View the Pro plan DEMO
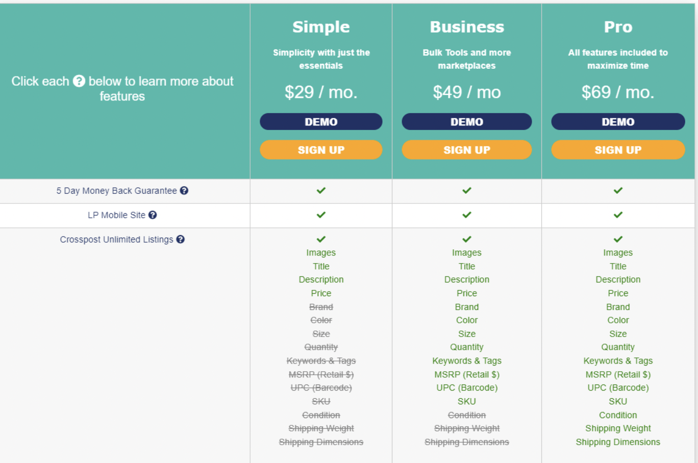 click(618, 122)
